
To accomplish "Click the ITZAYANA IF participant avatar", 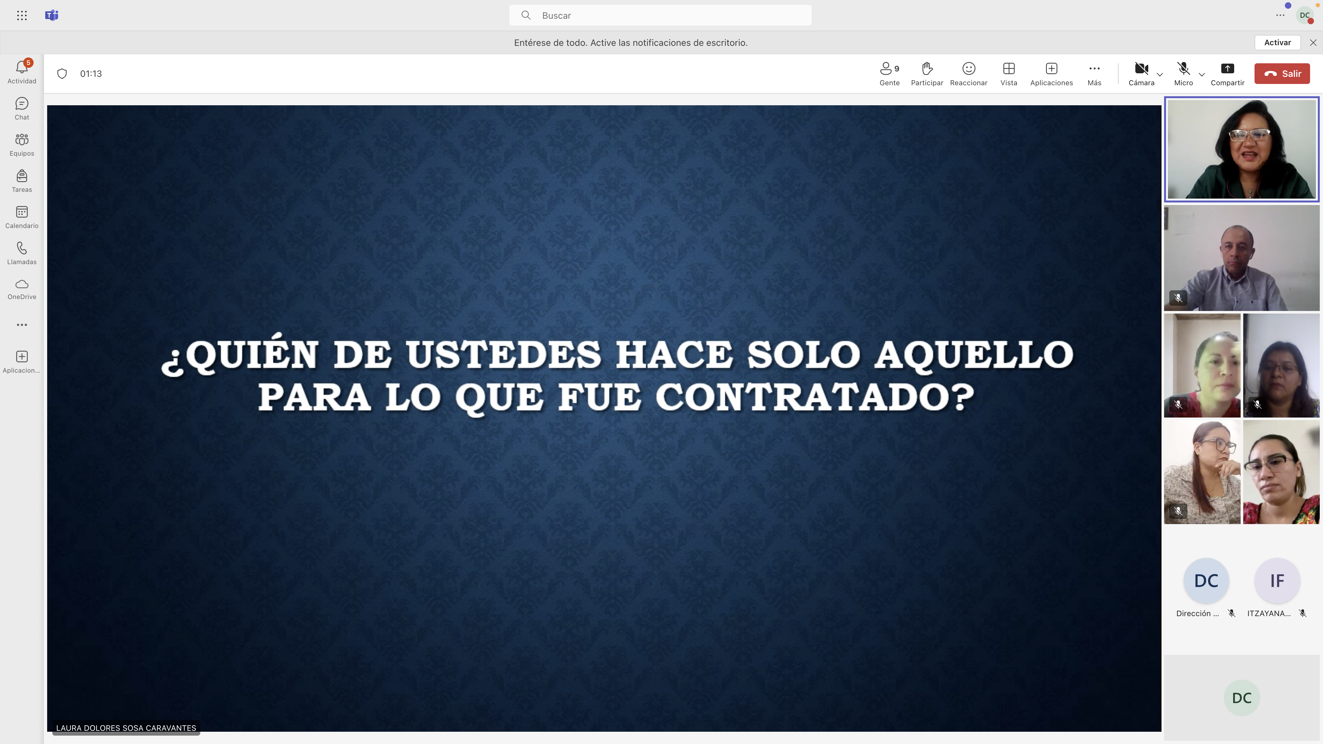I will click(x=1277, y=581).
